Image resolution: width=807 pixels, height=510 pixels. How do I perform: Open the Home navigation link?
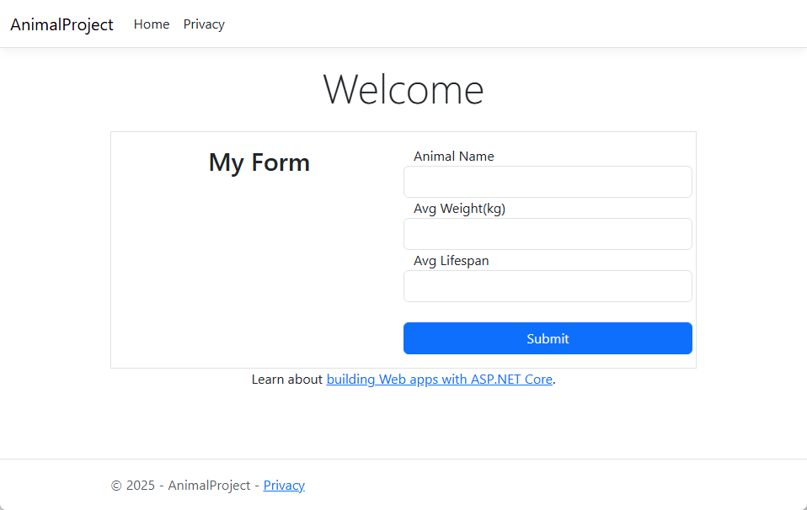point(152,24)
